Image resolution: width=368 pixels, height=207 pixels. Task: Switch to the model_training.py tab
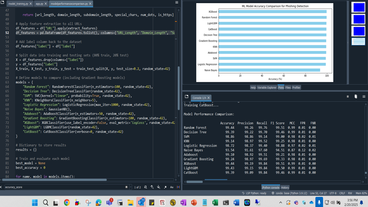click(x=18, y=4)
